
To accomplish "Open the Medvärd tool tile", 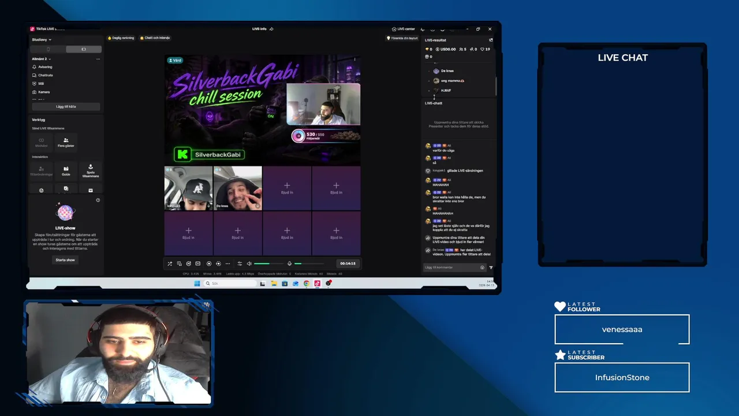I will click(x=42, y=142).
